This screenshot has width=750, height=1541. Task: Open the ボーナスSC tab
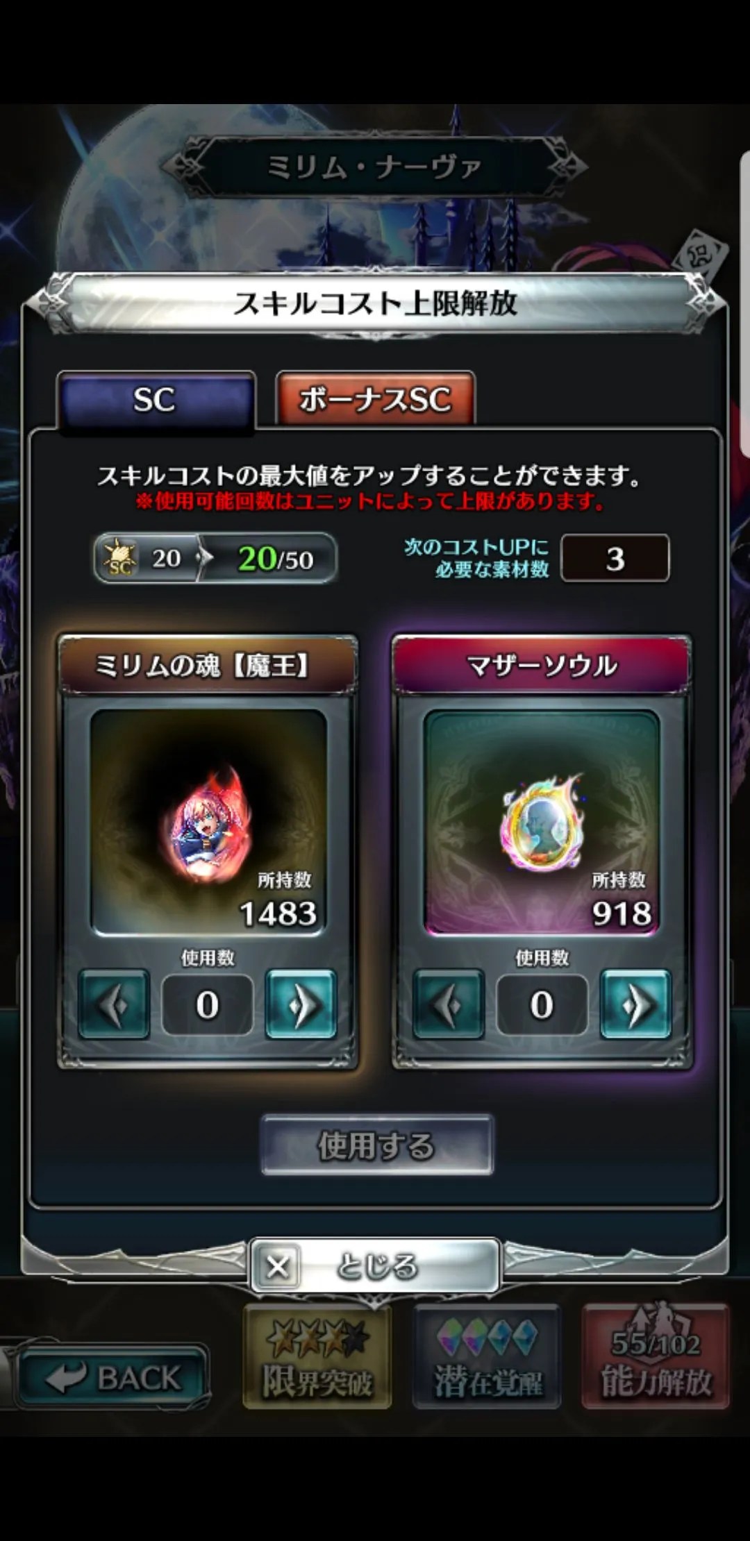pos(375,398)
